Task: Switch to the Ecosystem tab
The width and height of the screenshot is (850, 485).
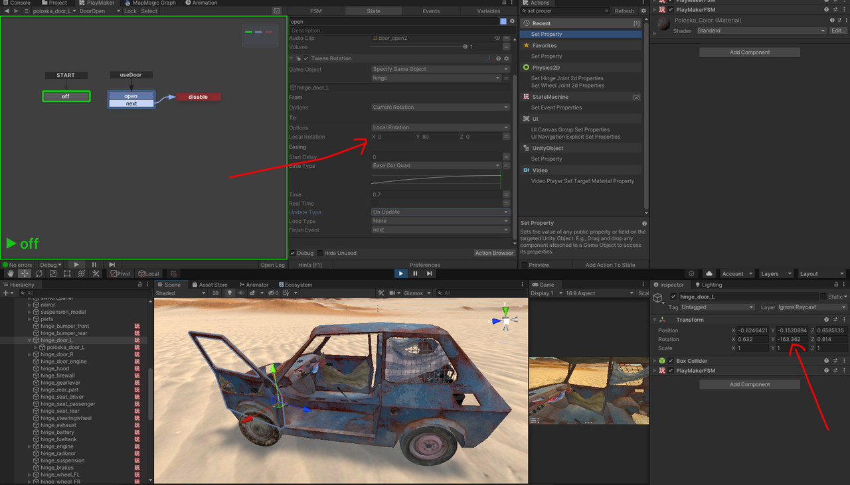Action: [295, 285]
